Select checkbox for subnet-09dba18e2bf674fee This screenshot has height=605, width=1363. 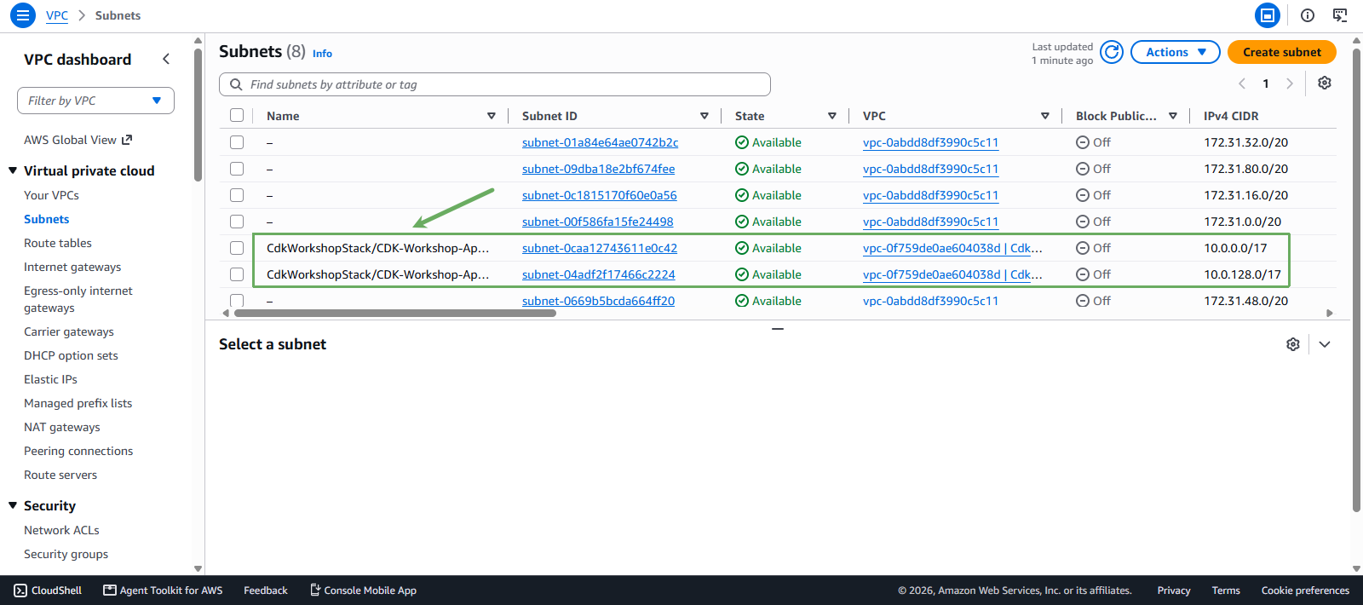tap(237, 169)
